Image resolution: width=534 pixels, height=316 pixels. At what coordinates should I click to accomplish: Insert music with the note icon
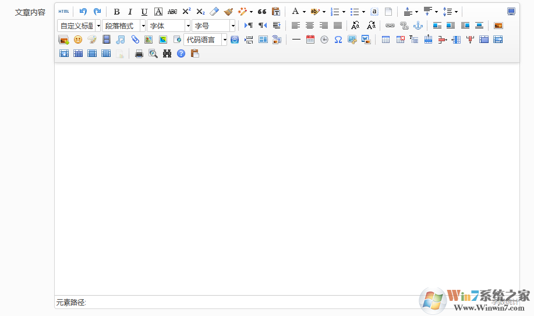(x=120, y=39)
